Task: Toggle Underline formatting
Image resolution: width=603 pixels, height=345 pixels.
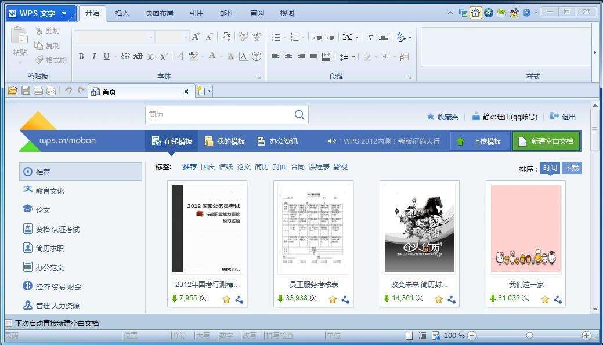Action: coord(107,56)
